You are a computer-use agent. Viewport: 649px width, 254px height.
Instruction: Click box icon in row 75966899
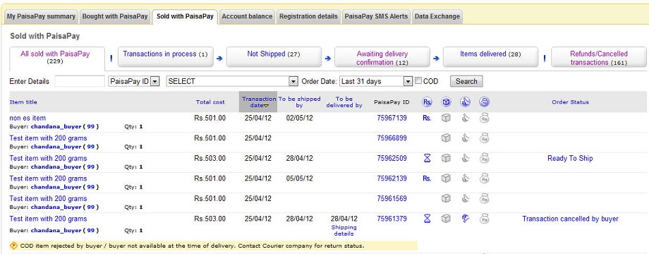(x=446, y=138)
